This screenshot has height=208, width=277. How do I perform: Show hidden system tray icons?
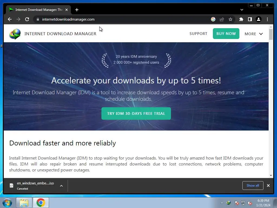pyautogui.click(x=222, y=203)
